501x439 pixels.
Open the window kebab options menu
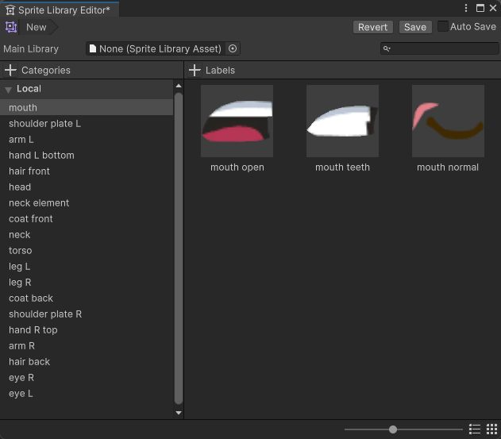467,8
